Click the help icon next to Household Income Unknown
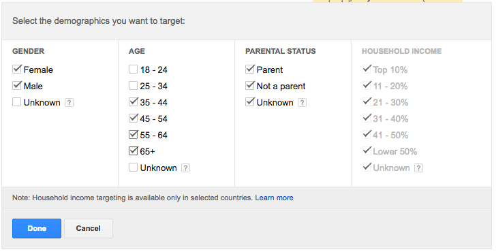 pyautogui.click(x=418, y=168)
